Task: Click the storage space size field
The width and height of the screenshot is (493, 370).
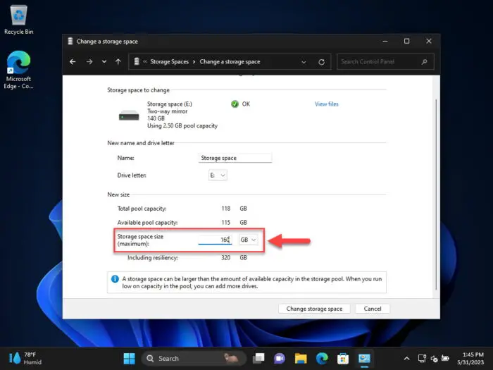Action: pyautogui.click(x=215, y=240)
